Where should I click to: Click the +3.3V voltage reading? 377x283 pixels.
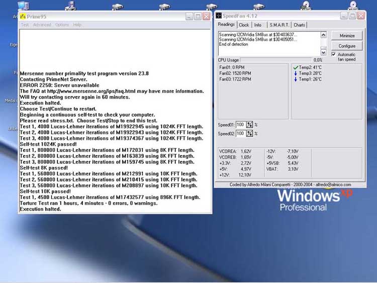(x=235, y=163)
